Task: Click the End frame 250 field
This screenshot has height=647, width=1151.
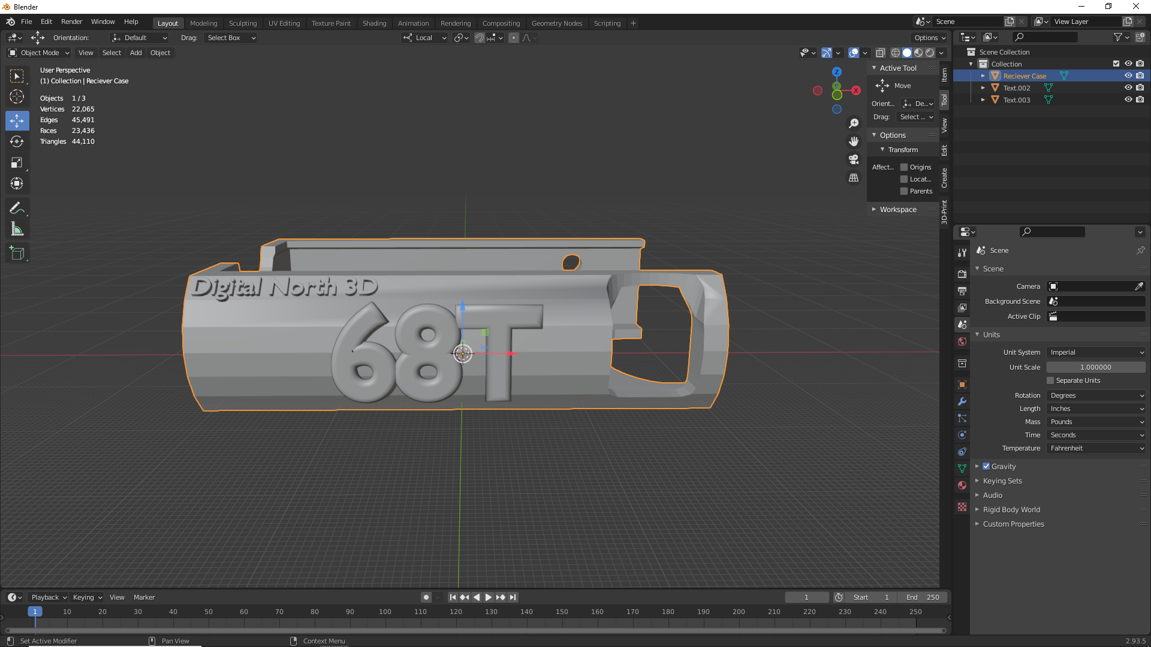Action: pos(923,597)
